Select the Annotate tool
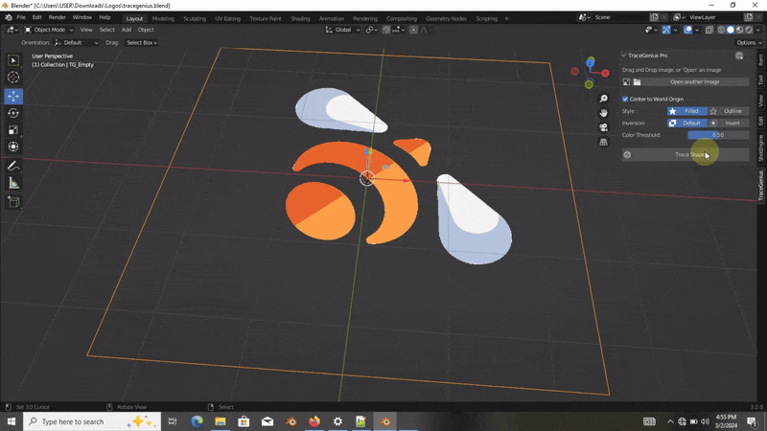This screenshot has height=431, width=767. click(x=13, y=166)
